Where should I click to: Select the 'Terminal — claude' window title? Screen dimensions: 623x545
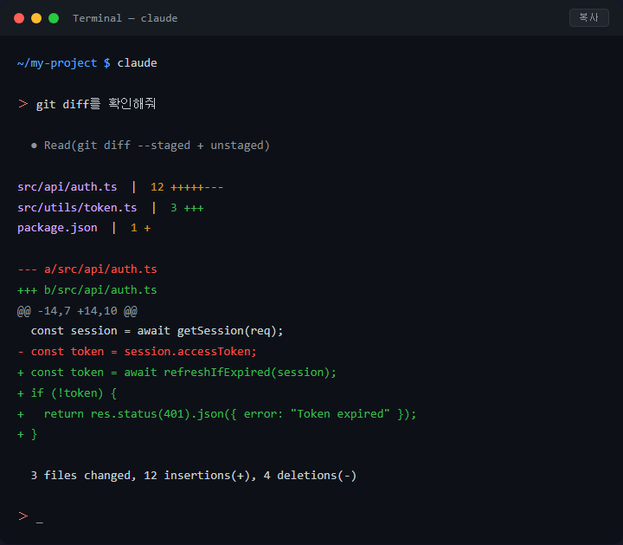pyautogui.click(x=125, y=18)
